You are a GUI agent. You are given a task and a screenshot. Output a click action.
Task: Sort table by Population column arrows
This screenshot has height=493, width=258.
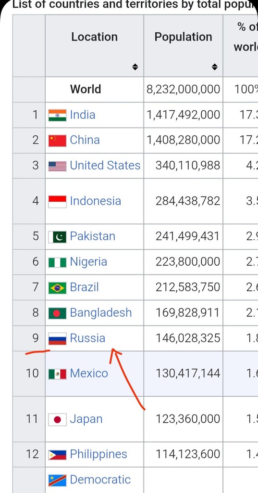(x=214, y=66)
